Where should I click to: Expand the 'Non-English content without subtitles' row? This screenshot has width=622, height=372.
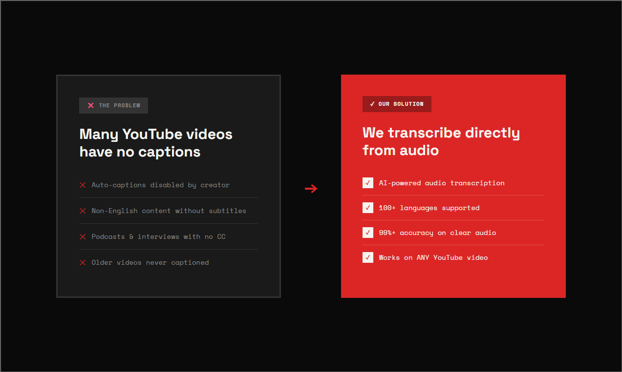[169, 211]
